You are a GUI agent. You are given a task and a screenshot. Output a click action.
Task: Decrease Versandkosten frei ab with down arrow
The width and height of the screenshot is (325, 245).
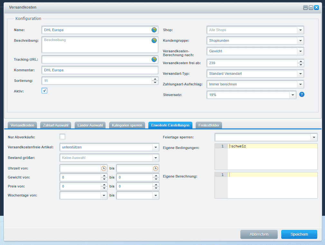pos(301,65)
